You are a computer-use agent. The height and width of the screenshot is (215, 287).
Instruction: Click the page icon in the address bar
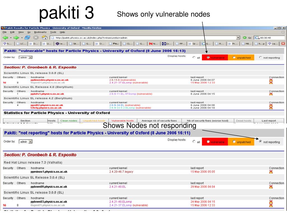52,38
